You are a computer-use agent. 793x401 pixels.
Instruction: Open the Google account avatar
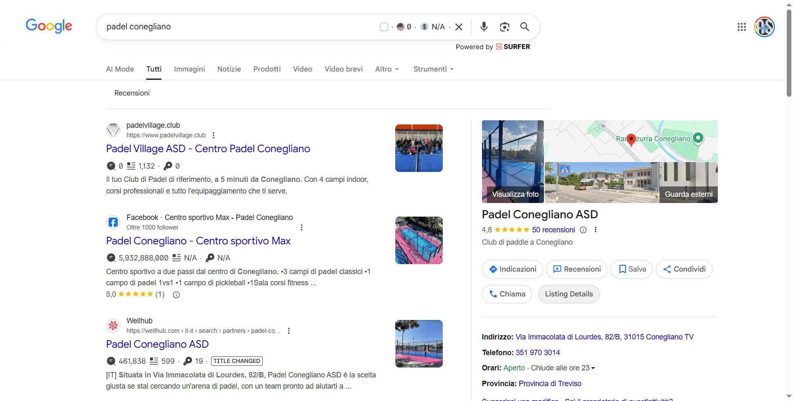click(764, 27)
